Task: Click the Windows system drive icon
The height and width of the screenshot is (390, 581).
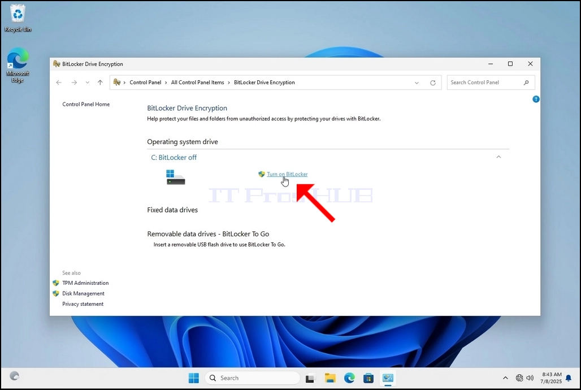Action: coord(175,177)
